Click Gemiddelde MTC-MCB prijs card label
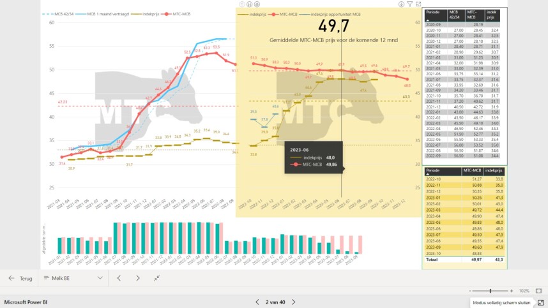Screen dimensions: 548x308 coord(333,40)
